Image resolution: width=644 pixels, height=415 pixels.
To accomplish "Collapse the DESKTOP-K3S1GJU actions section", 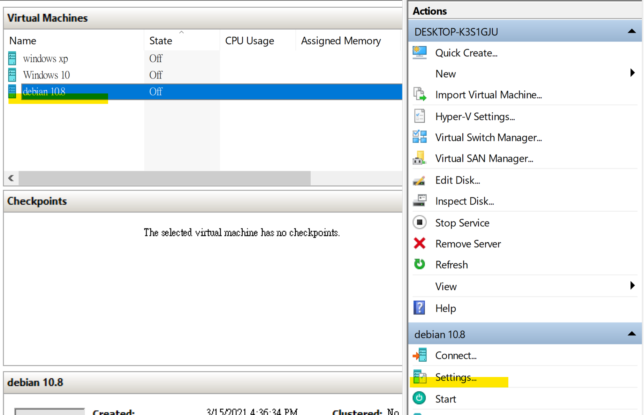I will (631, 31).
